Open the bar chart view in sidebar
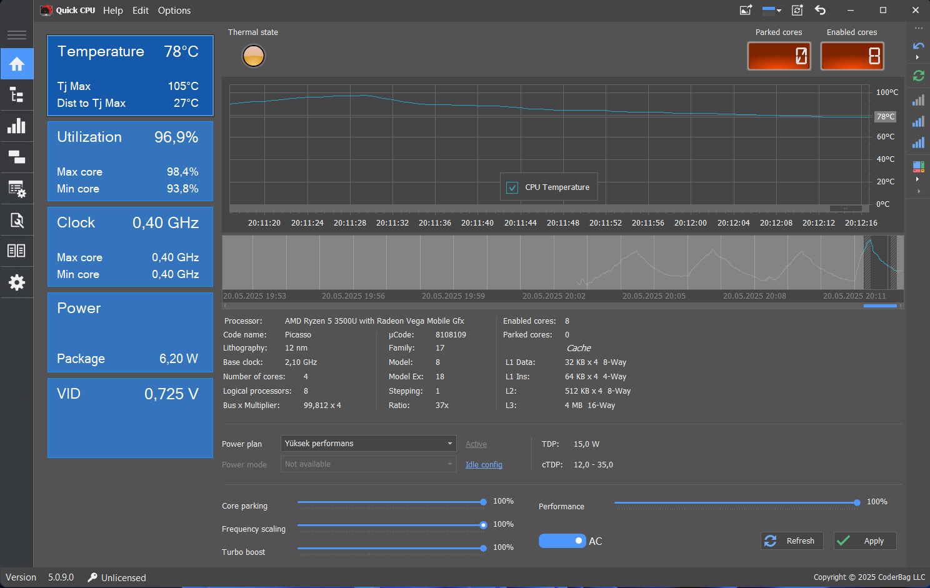This screenshot has width=930, height=588. [17, 126]
